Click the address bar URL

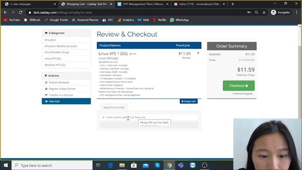(63, 12)
